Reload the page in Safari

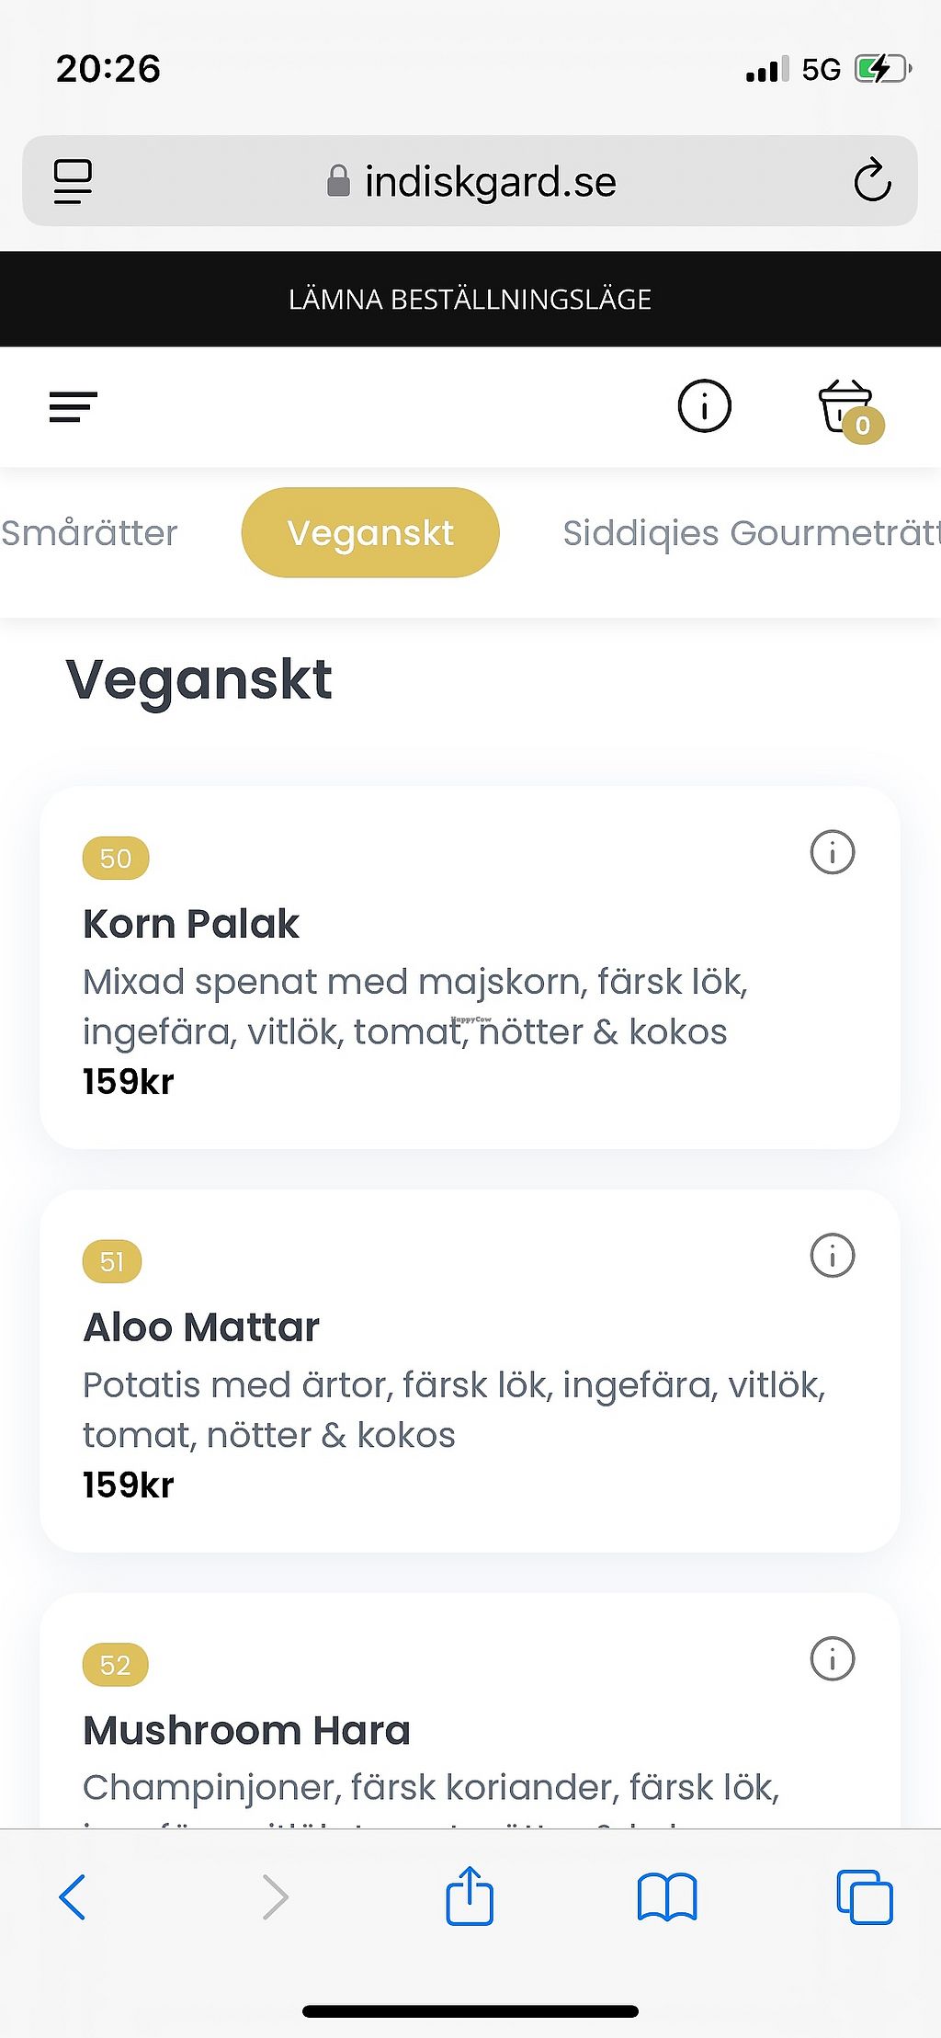tap(871, 180)
